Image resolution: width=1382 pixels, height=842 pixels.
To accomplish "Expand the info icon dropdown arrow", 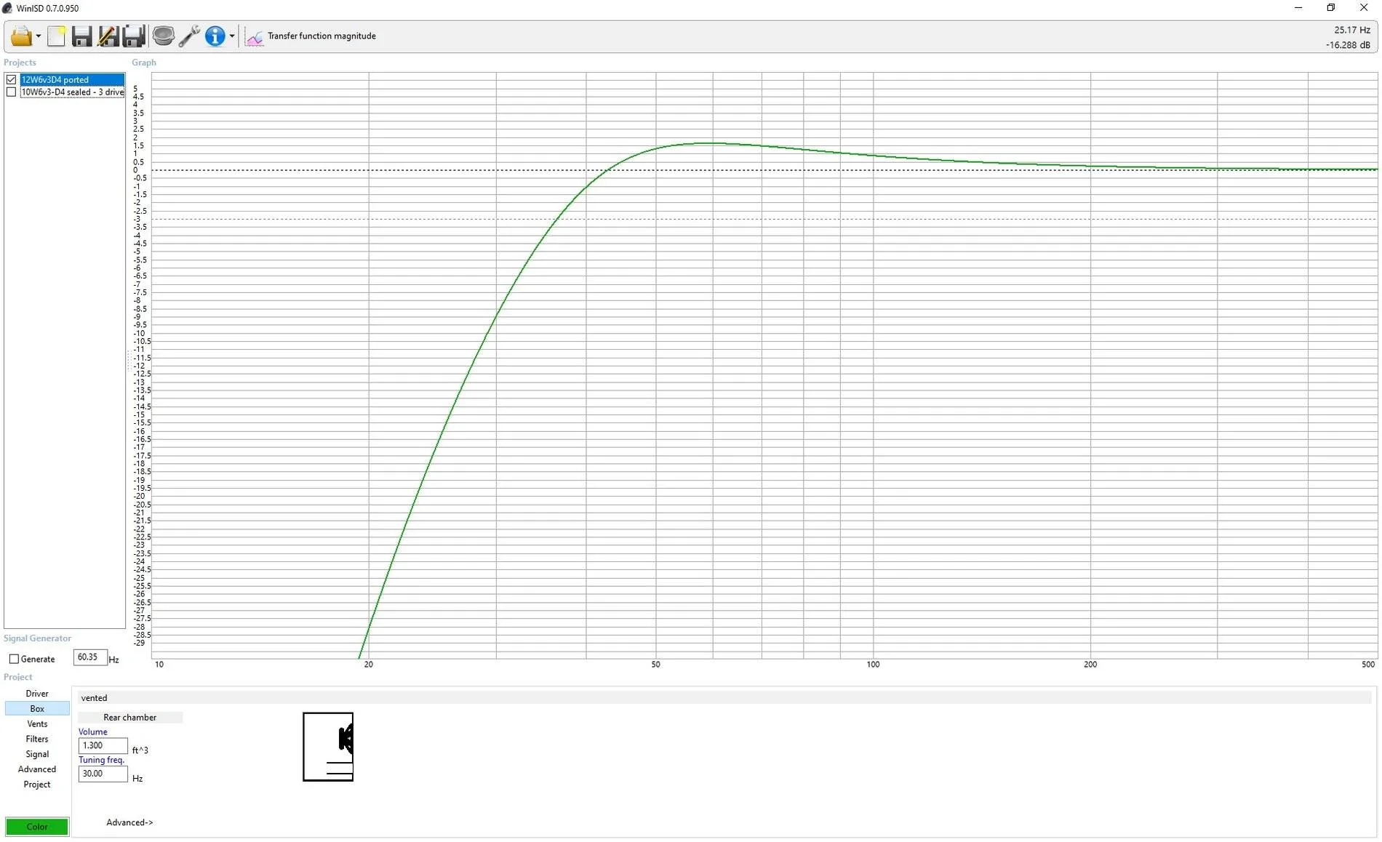I will tap(232, 36).
